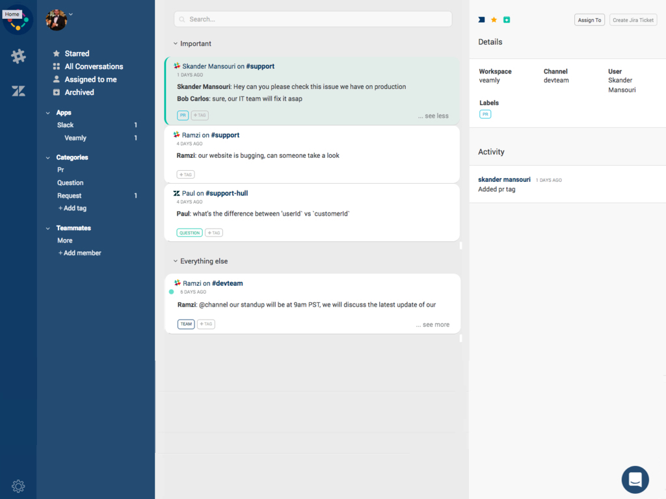666x499 pixels.
Task: Go to Archived conversations
Action: coord(79,92)
